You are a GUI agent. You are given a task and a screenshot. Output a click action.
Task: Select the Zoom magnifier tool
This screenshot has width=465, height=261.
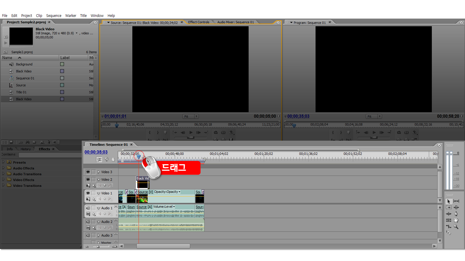point(456,227)
